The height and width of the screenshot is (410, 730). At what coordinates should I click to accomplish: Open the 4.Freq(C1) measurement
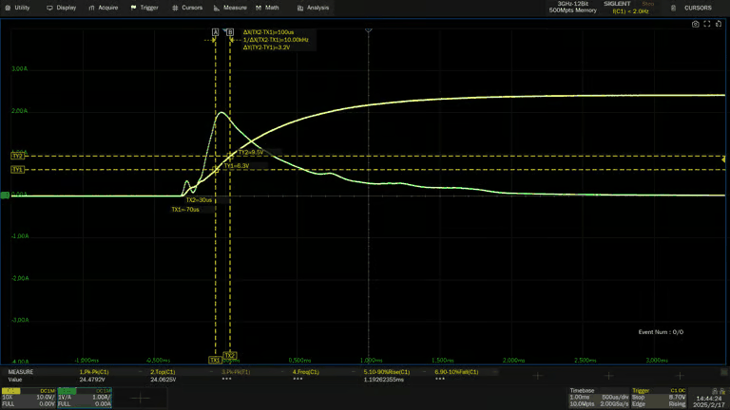click(306, 372)
